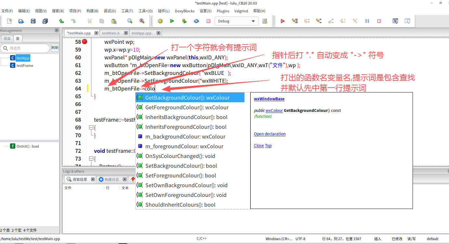Click the Save all files icon
449x244 pixels.
coord(45,21)
